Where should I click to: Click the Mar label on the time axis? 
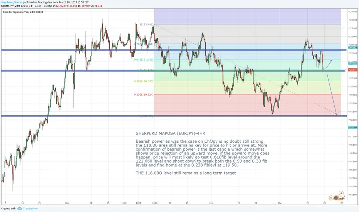280,203
